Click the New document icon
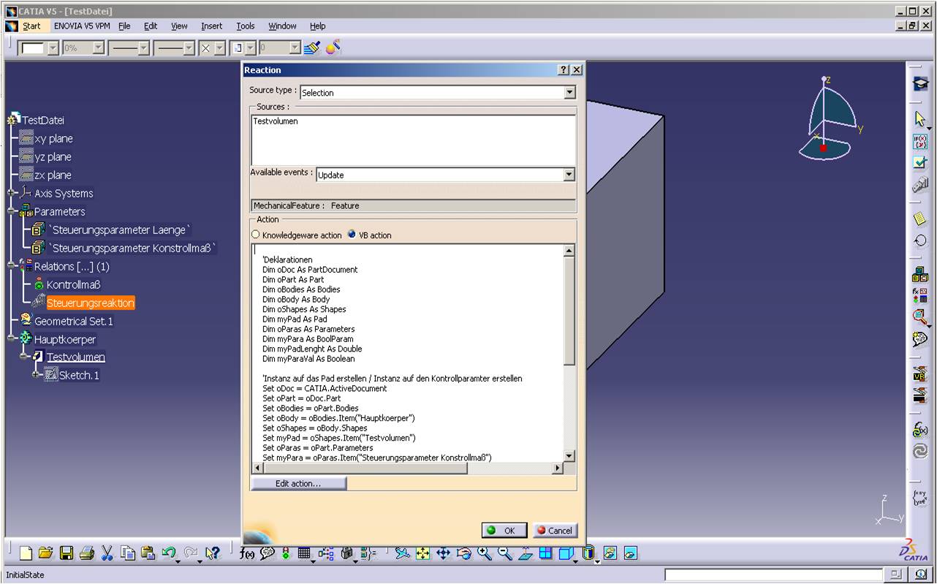The image size is (937, 584). (x=26, y=553)
